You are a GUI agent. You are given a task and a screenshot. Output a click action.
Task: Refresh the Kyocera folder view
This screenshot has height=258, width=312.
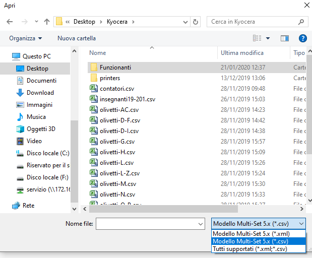tap(196, 22)
